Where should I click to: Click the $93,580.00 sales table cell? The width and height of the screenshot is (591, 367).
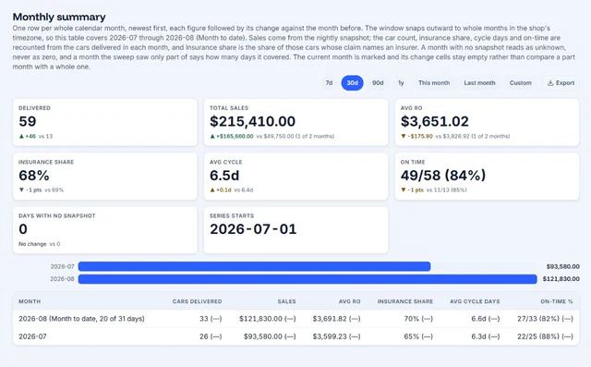pyautogui.click(x=270, y=336)
